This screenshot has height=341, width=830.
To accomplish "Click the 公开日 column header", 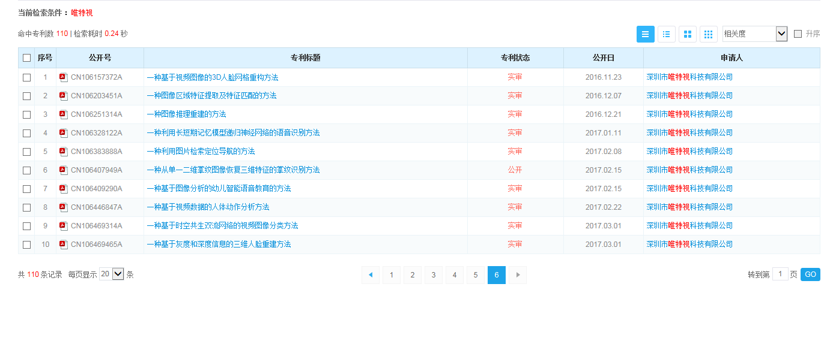I will coord(604,58).
